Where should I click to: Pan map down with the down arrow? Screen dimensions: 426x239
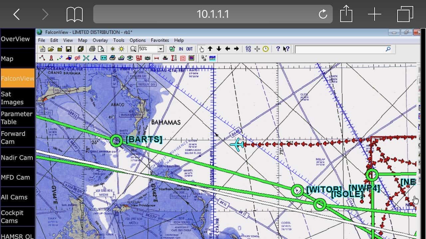point(219,49)
